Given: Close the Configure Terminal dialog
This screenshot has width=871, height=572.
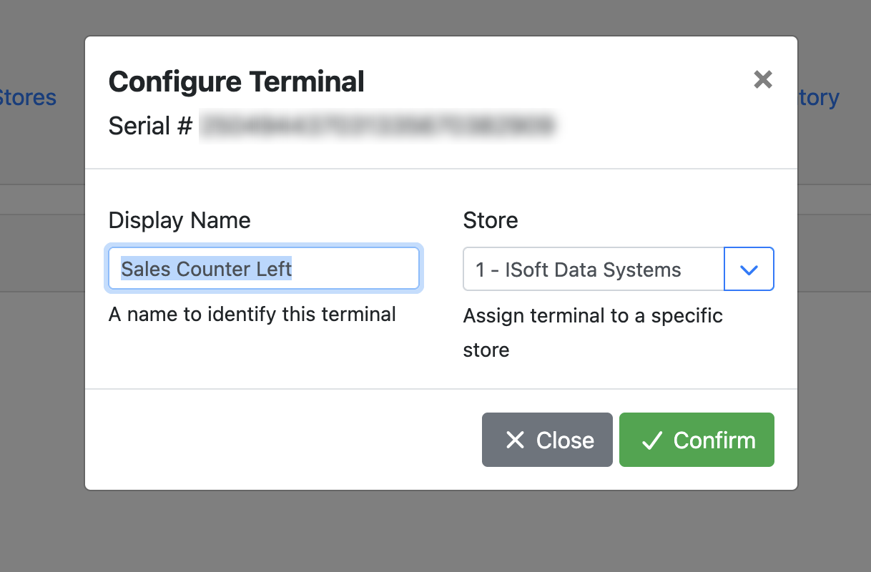Looking at the screenshot, I should click(547, 440).
